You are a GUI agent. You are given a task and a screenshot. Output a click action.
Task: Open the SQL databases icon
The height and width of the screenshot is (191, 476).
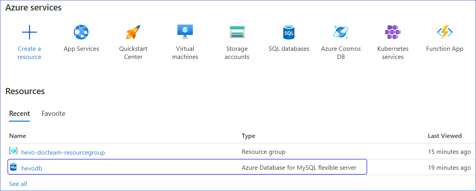[289, 32]
